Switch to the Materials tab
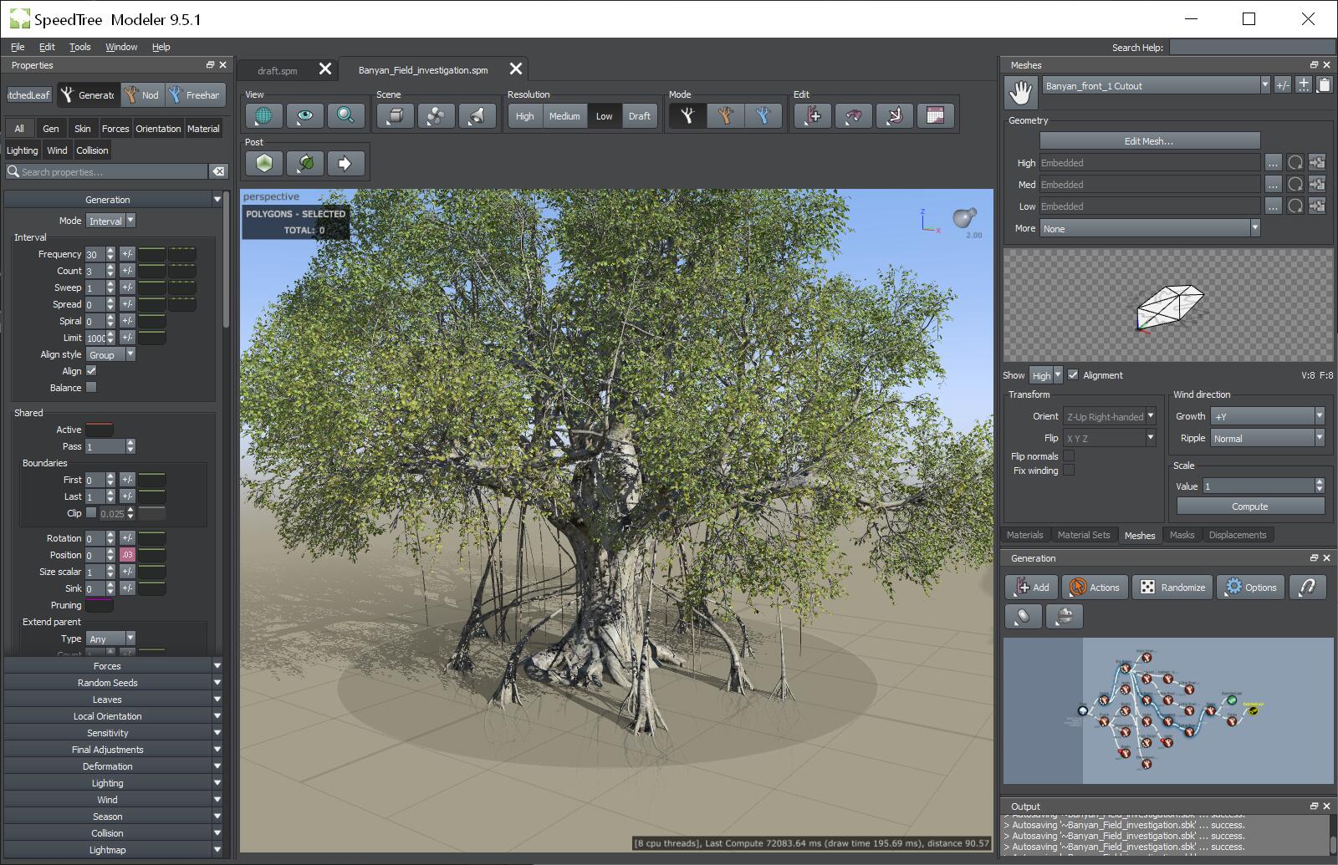1338x865 pixels. tap(1024, 535)
